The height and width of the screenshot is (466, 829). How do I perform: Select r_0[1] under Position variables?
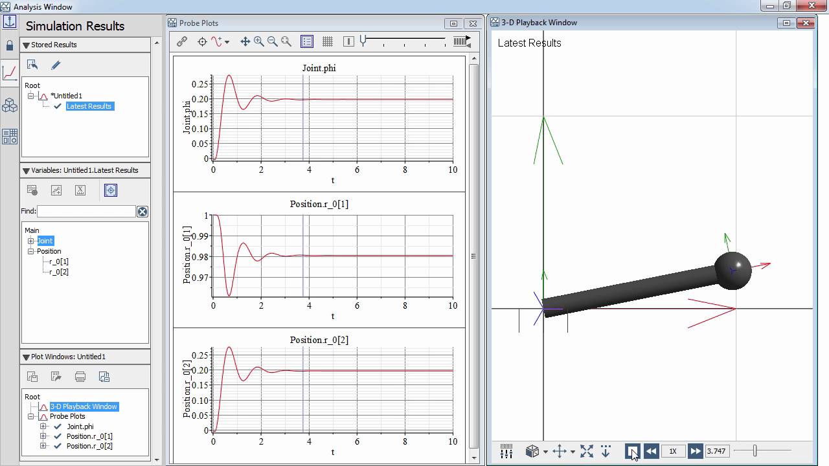[x=59, y=261]
